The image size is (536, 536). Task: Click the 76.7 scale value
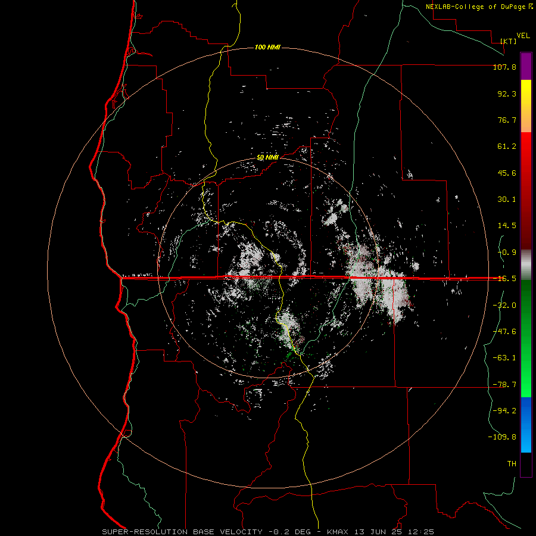(507, 120)
